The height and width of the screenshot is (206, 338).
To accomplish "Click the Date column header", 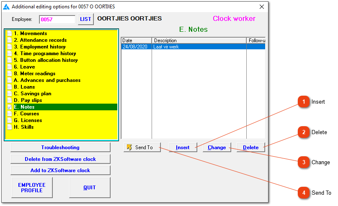I will click(x=137, y=41).
